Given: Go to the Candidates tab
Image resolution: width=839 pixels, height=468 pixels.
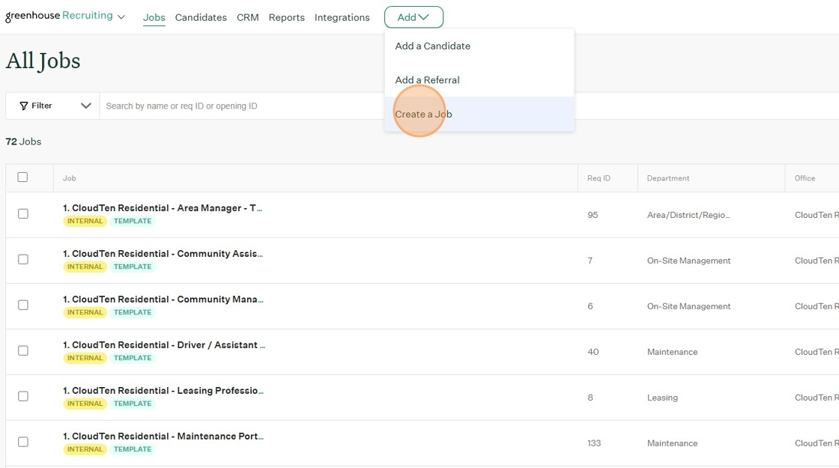Looking at the screenshot, I should [x=201, y=17].
